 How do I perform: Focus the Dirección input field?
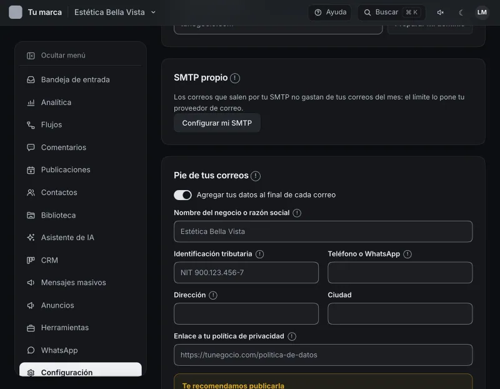(246, 314)
